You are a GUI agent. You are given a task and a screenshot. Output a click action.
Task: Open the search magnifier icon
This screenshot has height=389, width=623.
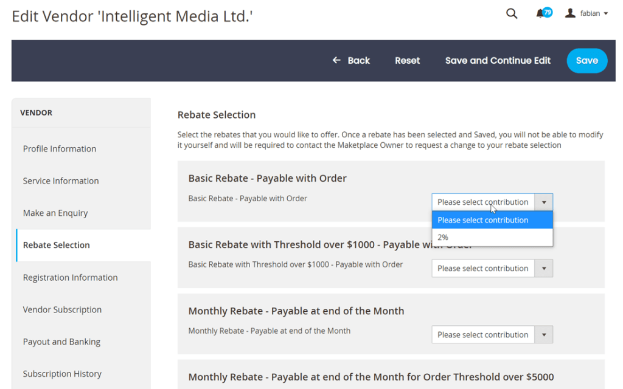[x=512, y=14]
